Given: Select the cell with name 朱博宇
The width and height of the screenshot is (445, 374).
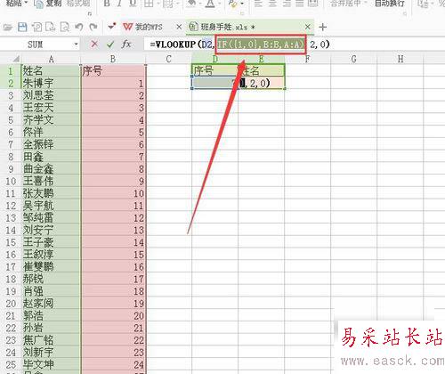Looking at the screenshot, I should tap(51, 83).
